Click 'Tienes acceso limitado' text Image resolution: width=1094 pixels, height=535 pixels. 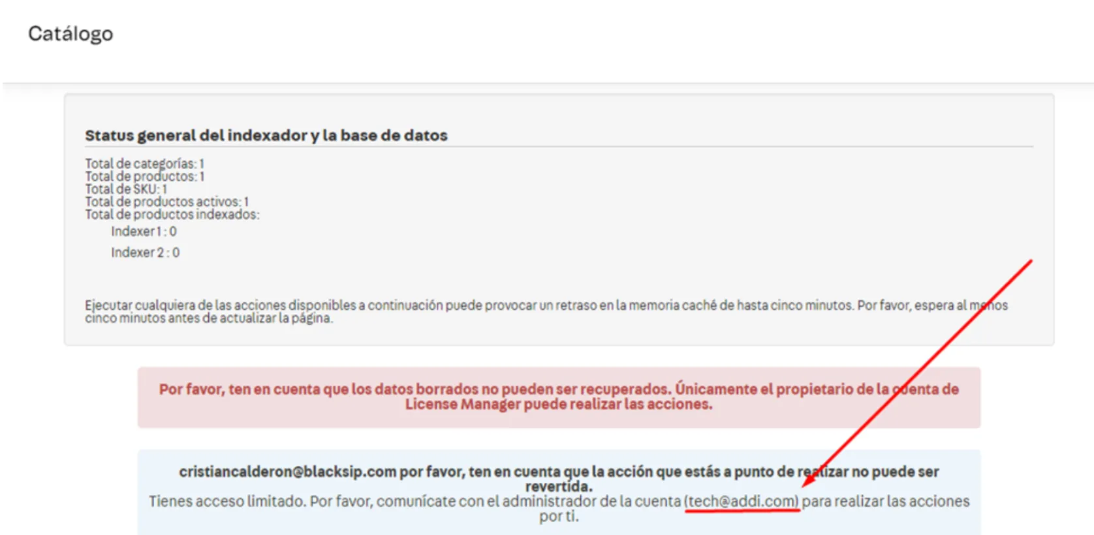pos(227,501)
